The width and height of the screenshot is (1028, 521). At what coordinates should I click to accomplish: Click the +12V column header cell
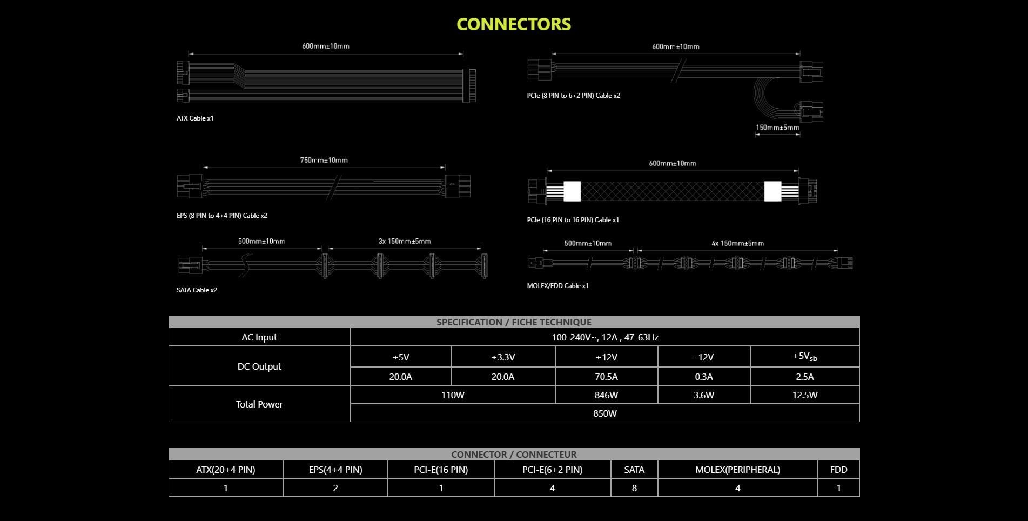pyautogui.click(x=606, y=357)
